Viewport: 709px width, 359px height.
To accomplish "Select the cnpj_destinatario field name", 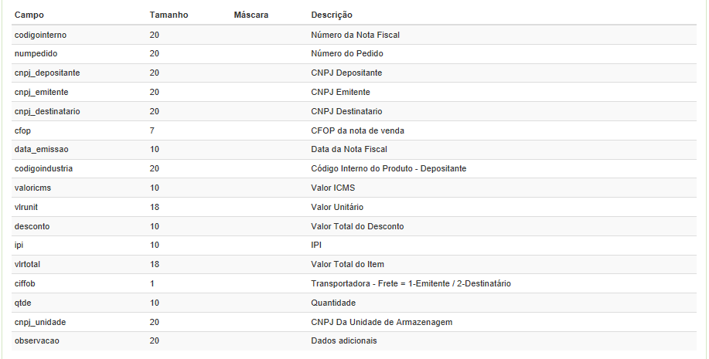I will (47, 111).
